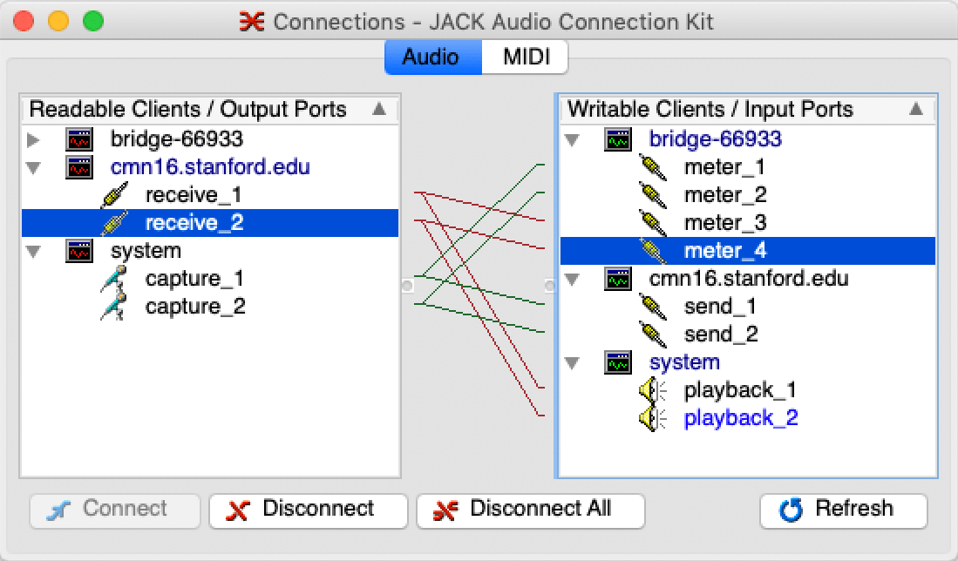Select meter_2 input port

tap(726, 195)
